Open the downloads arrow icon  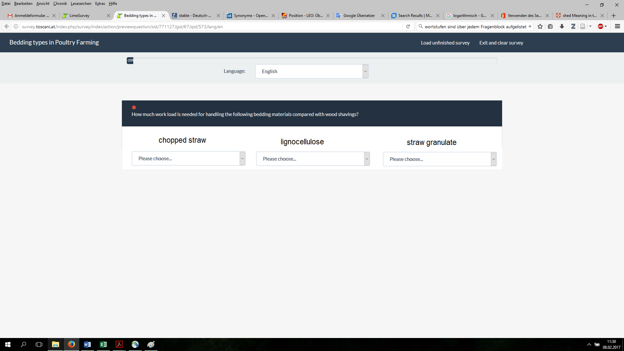point(562,27)
